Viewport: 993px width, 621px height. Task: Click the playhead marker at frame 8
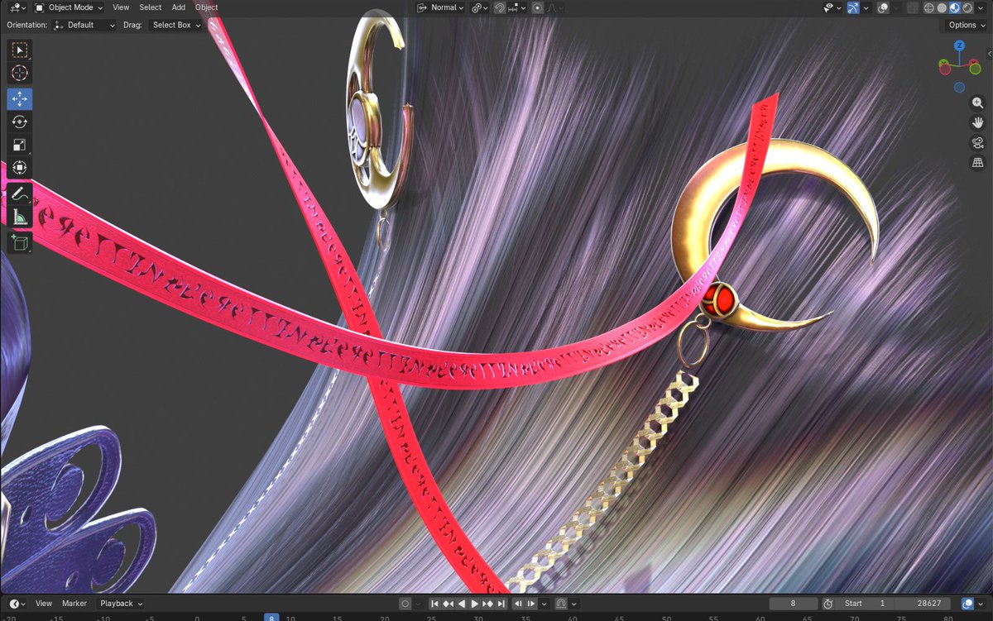pyautogui.click(x=271, y=617)
